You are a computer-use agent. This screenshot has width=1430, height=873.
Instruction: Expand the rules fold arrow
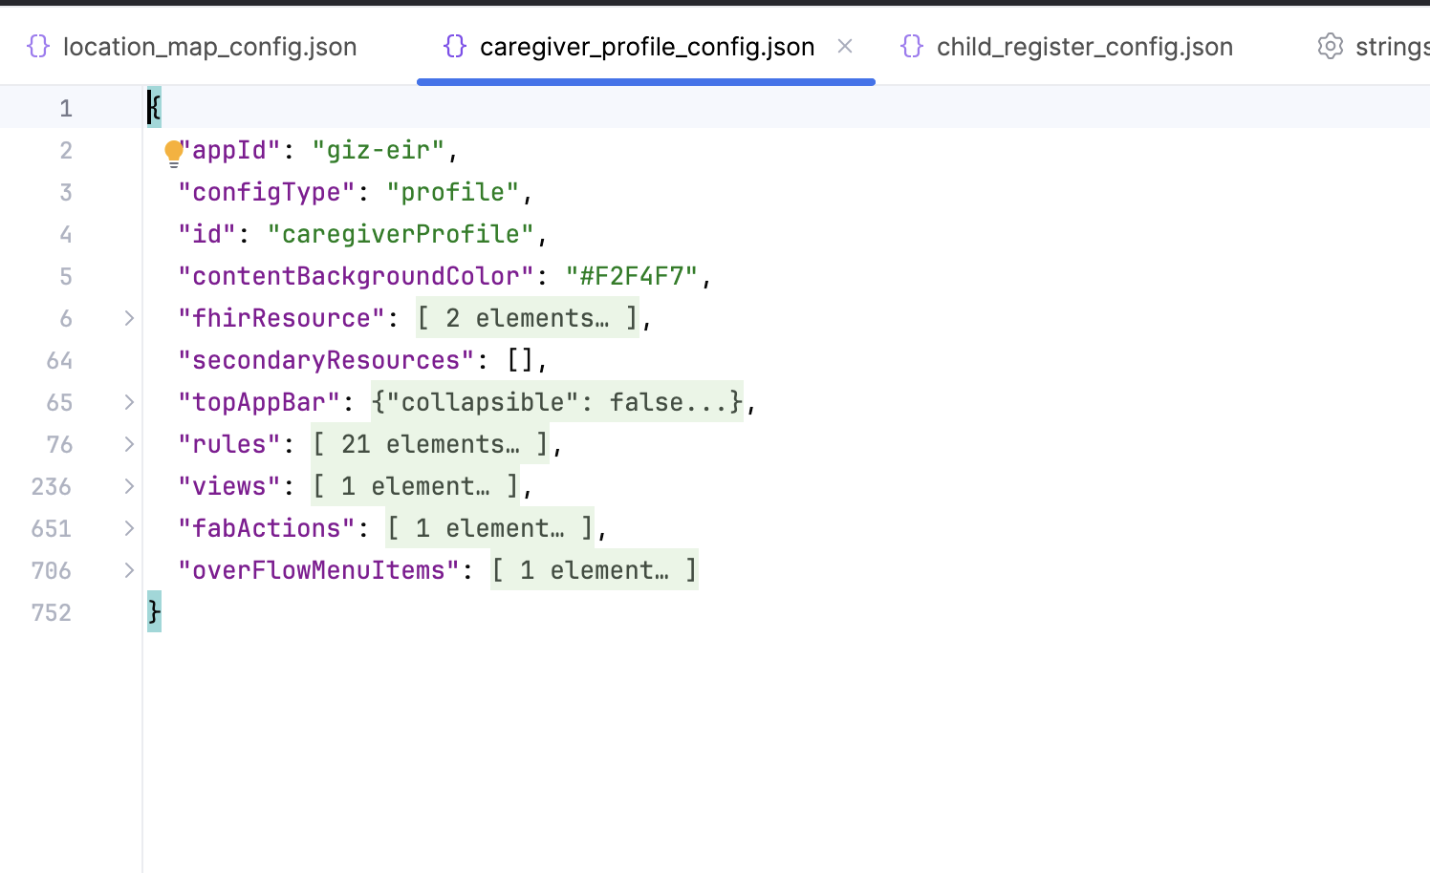(x=129, y=444)
